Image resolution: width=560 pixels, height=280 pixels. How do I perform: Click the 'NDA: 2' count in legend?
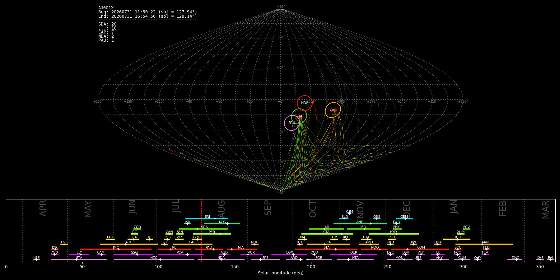[x=106, y=36]
